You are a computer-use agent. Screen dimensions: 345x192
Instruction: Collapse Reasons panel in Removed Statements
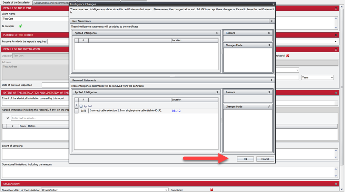[x=269, y=92]
